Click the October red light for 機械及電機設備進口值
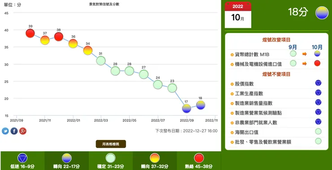 pos(317,63)
